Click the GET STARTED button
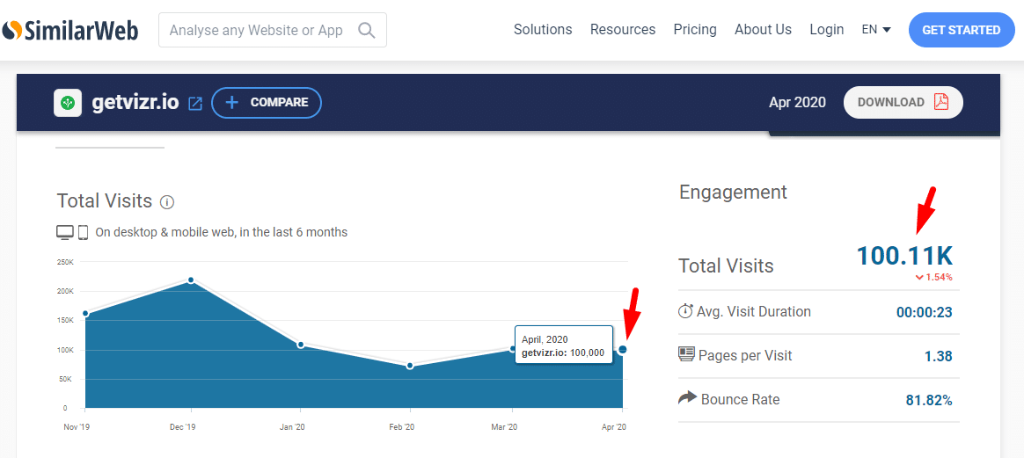The height and width of the screenshot is (458, 1024). tap(961, 30)
